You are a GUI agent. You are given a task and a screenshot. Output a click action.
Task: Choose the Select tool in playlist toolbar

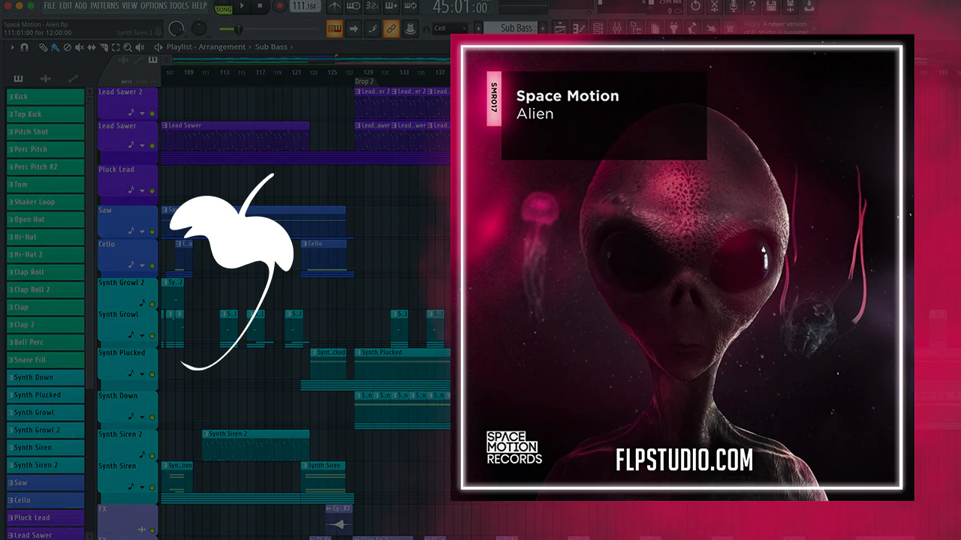pyautogui.click(x=116, y=47)
